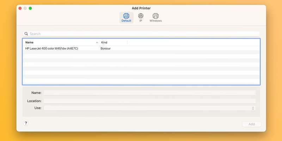Close the Add Printer window
This screenshot has height=141, width=282.
[20, 8]
